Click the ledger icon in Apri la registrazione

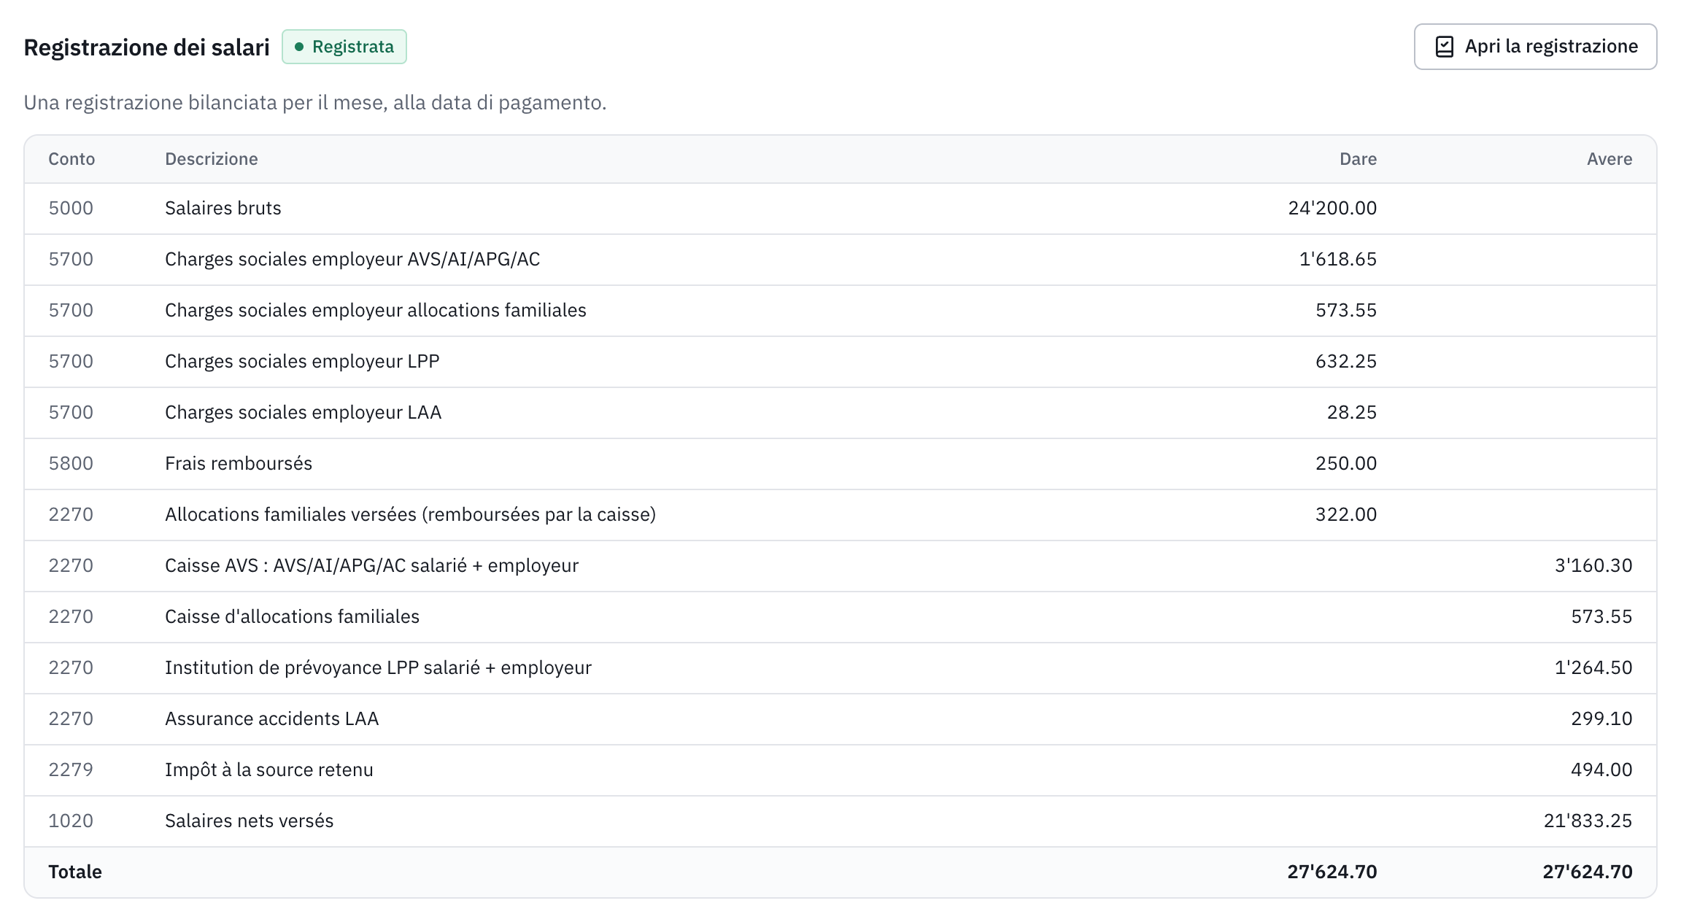pos(1445,47)
